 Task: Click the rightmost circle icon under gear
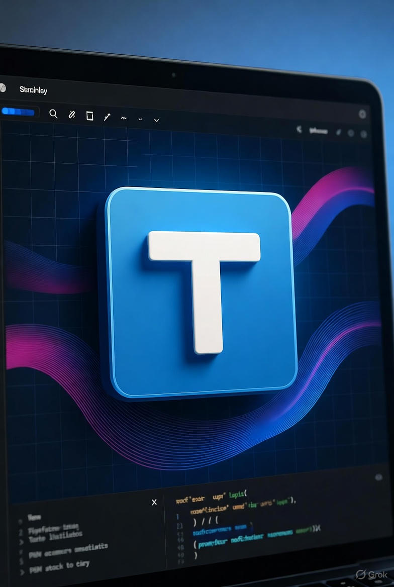point(364,134)
